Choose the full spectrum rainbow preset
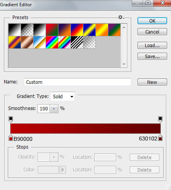This screenshot has height=190, width=171. (x=52, y=42)
